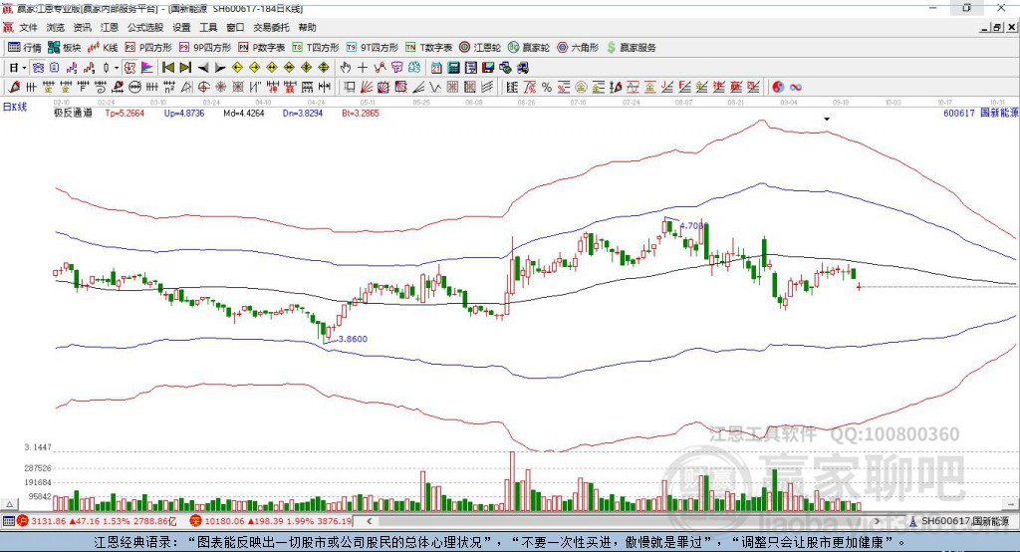Select the red pen drawing tool
The height and width of the screenshot is (552, 1020).
click(14, 88)
